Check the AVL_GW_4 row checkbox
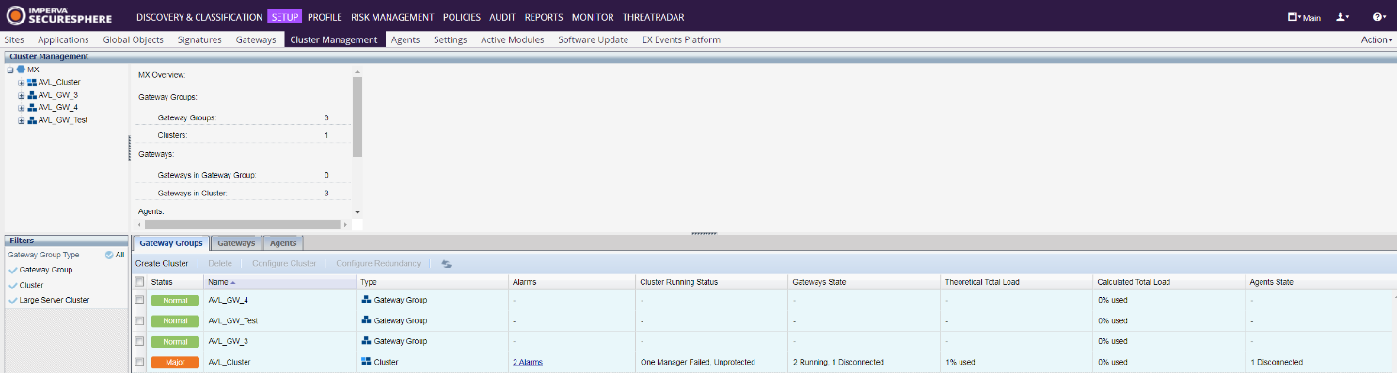 point(139,301)
